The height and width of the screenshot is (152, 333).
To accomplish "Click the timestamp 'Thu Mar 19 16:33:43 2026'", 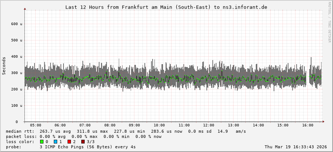I will tap(296, 147).
